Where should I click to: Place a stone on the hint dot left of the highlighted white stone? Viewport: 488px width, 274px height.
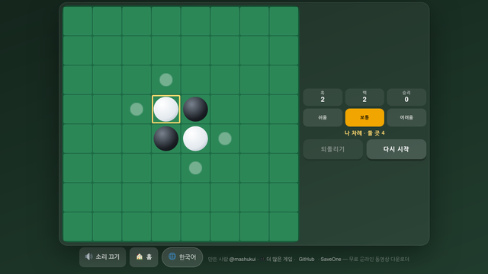point(136,110)
